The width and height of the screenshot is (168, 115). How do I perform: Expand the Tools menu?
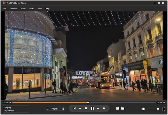coord(40,8)
